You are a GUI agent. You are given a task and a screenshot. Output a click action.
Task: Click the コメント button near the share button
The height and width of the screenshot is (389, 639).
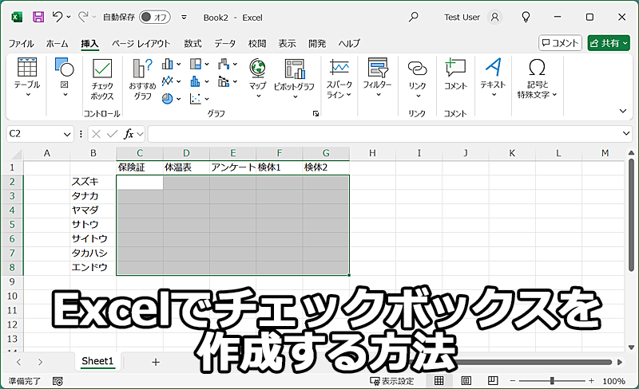(x=560, y=43)
